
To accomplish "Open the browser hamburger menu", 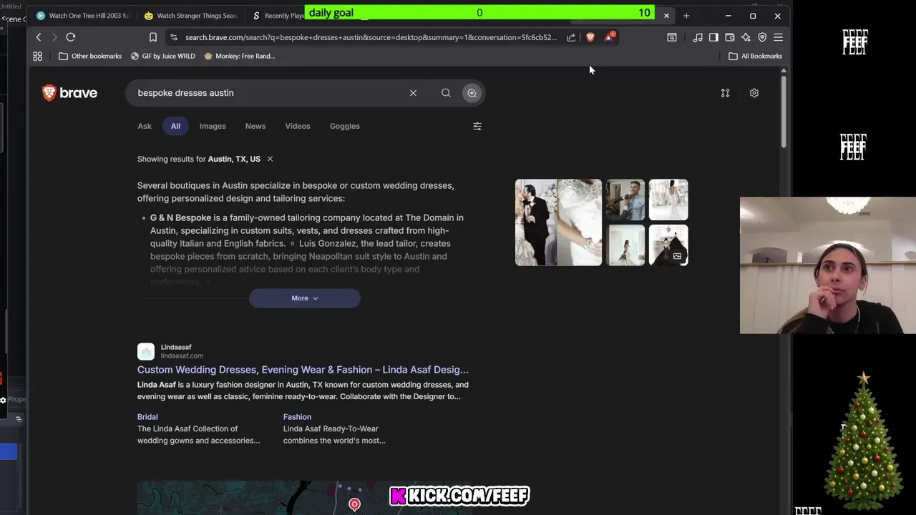I will coord(778,37).
